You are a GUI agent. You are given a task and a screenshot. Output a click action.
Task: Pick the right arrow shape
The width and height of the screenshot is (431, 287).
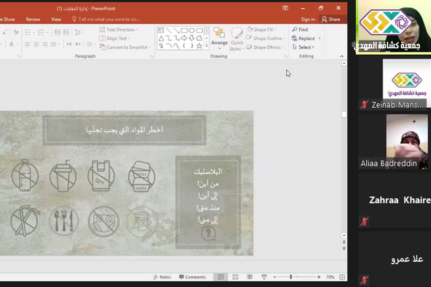tap(184, 38)
